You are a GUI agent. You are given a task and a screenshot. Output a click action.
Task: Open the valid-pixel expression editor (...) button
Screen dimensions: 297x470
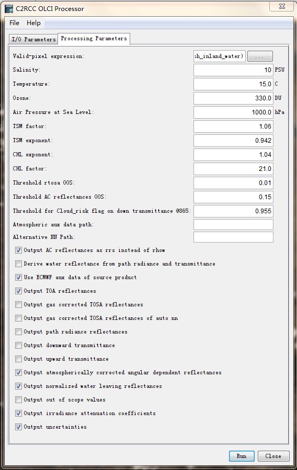(x=260, y=56)
